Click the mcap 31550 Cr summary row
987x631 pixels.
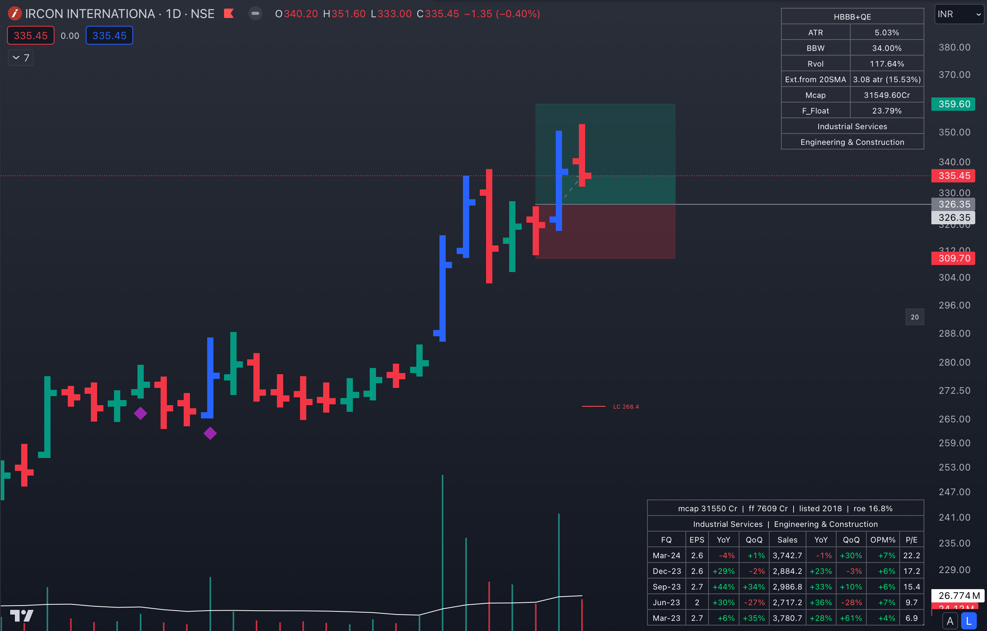(785, 508)
